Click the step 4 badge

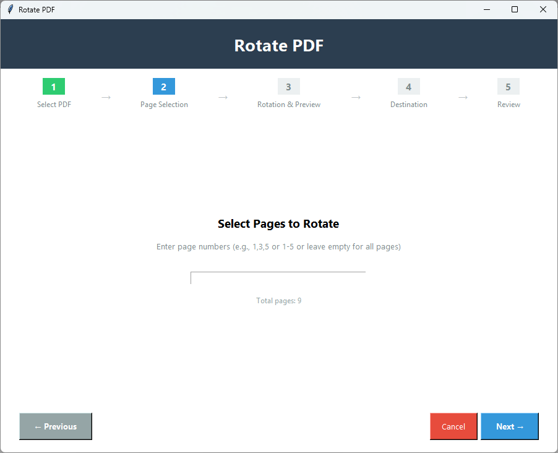(x=408, y=87)
